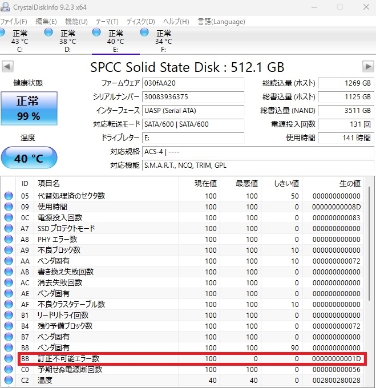Click the status icon of row AA
This screenshot has height=388, width=376.
pyautogui.click(x=9, y=261)
